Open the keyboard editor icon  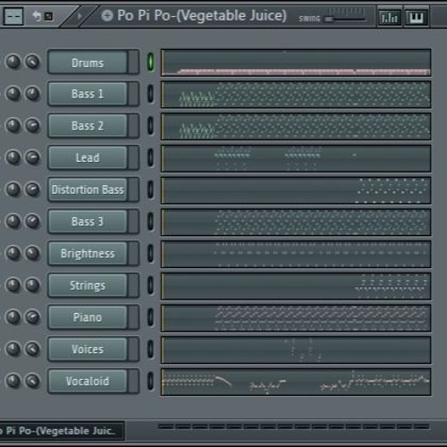(x=417, y=17)
